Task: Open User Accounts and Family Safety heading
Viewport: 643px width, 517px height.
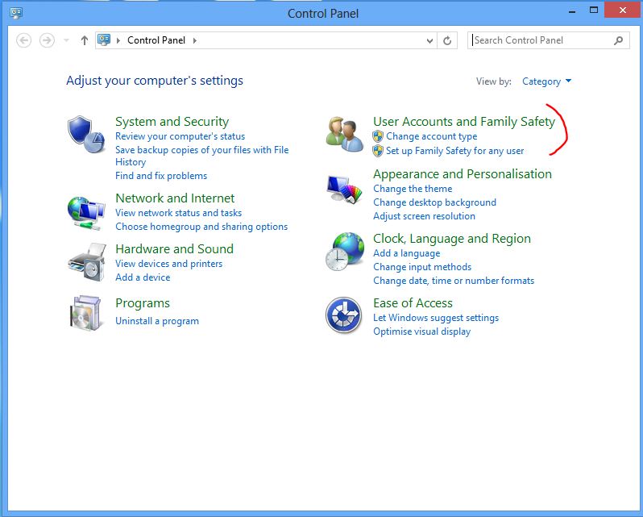Action: point(464,122)
